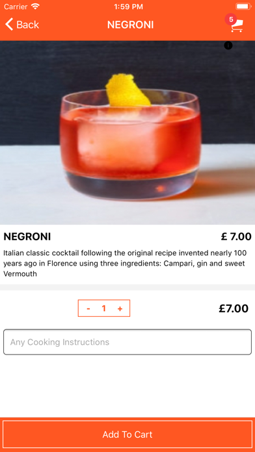Tap the Italian classic cocktail description
Viewport: 255px width, 452px height.
pos(126,264)
